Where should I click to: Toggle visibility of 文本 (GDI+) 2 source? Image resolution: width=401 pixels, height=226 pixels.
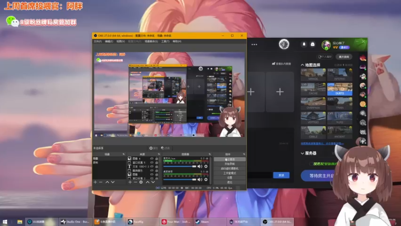tap(152, 167)
